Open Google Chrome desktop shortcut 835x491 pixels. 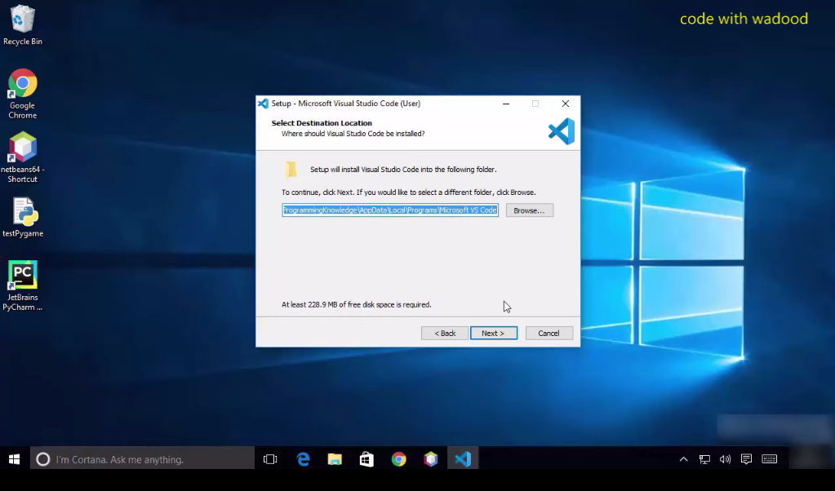(x=22, y=94)
